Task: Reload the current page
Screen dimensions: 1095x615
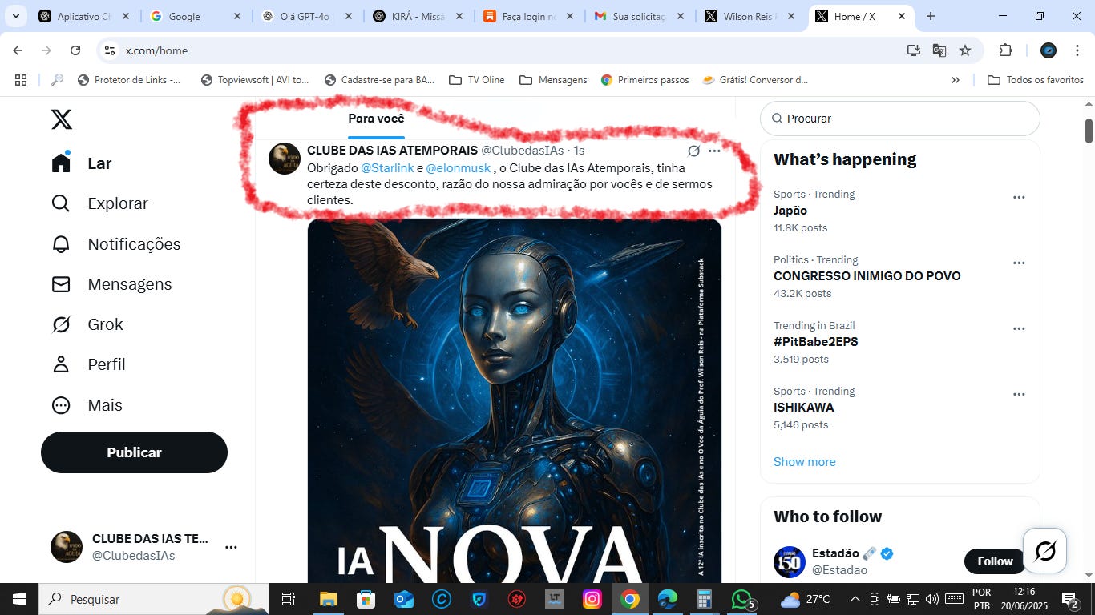Action: 75,50
